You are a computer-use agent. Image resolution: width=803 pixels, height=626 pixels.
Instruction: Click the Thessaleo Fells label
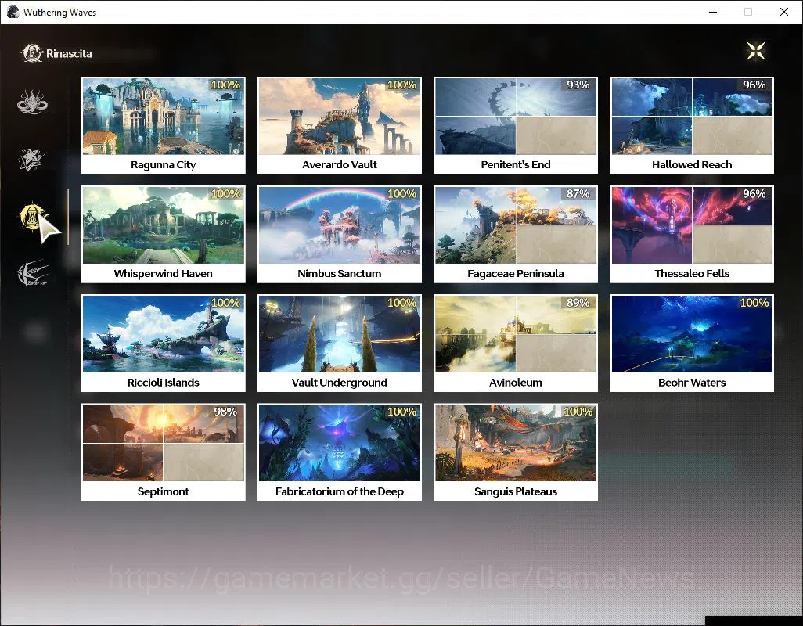[692, 274]
